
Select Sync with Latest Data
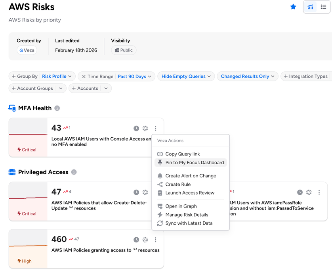[x=191, y=223]
